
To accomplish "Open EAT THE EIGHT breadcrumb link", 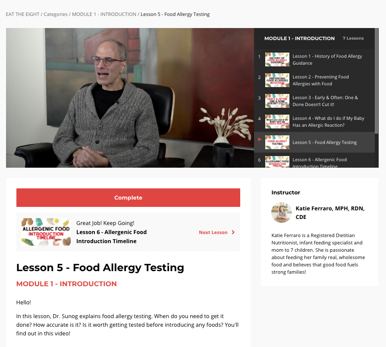I will pos(23,14).
